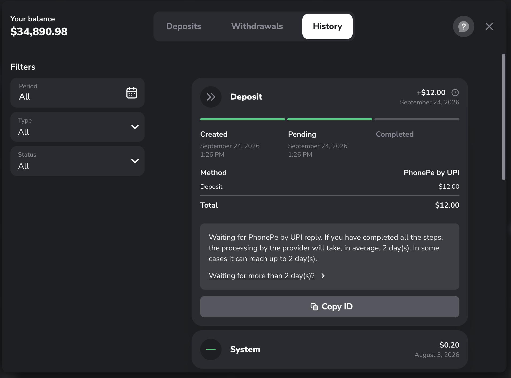Click the calendar icon in Period filter
This screenshot has width=511, height=378.
click(132, 93)
